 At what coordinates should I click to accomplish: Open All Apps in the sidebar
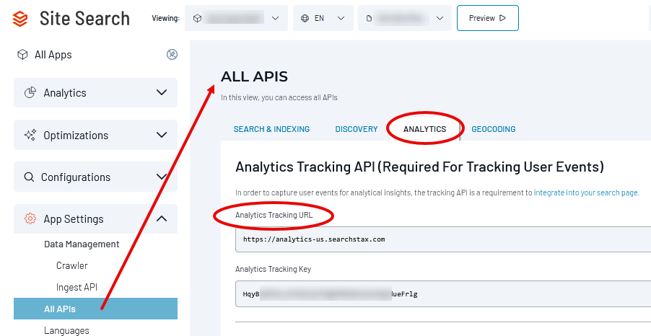pyautogui.click(x=53, y=54)
